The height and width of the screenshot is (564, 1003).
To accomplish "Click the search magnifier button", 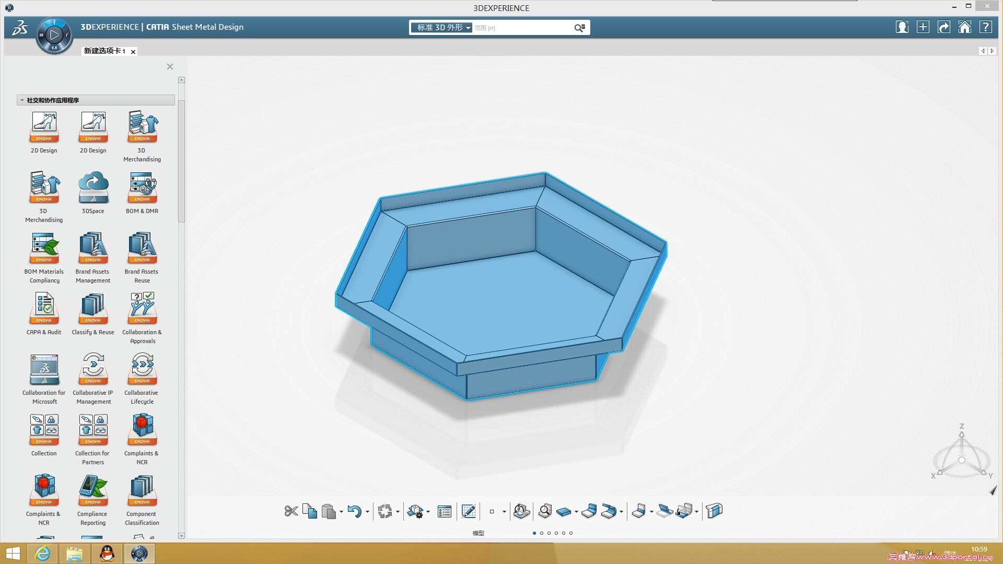I will pos(579,28).
